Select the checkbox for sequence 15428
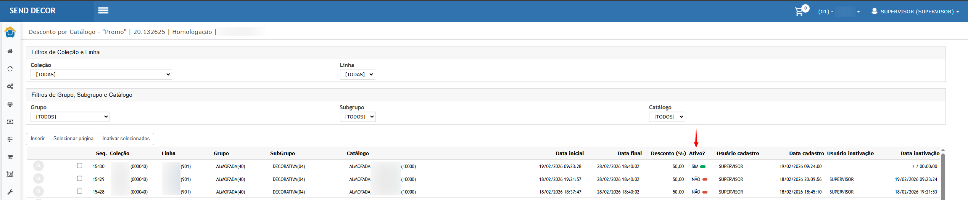 coord(79,191)
